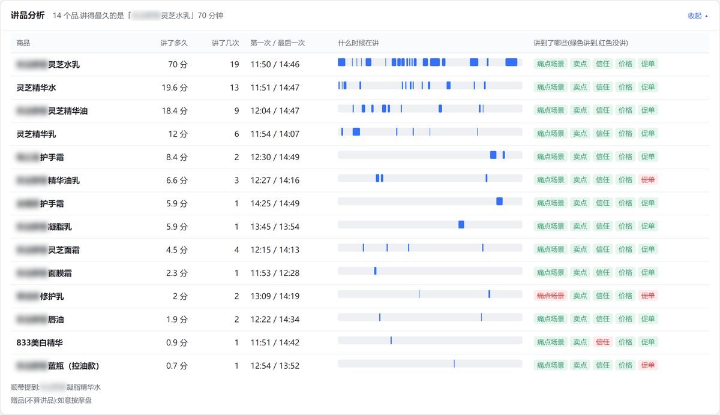Select the product name 833美白精华
The width and height of the screenshot is (720, 415).
point(40,342)
